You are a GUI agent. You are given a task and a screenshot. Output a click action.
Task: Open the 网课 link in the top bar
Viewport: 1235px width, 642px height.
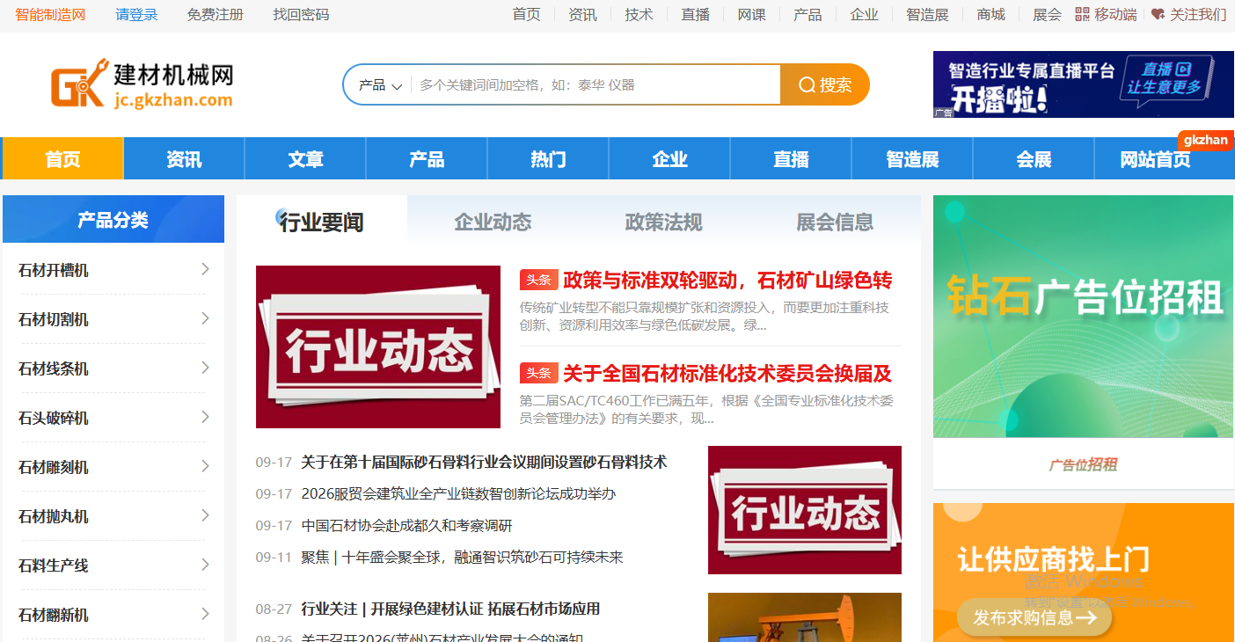coord(751,14)
